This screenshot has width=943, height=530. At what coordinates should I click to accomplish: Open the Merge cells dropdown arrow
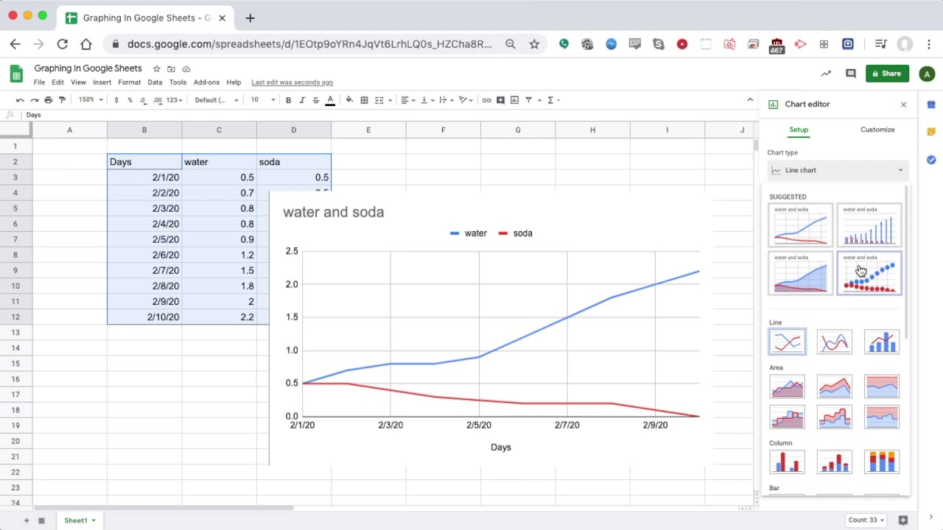pos(390,100)
